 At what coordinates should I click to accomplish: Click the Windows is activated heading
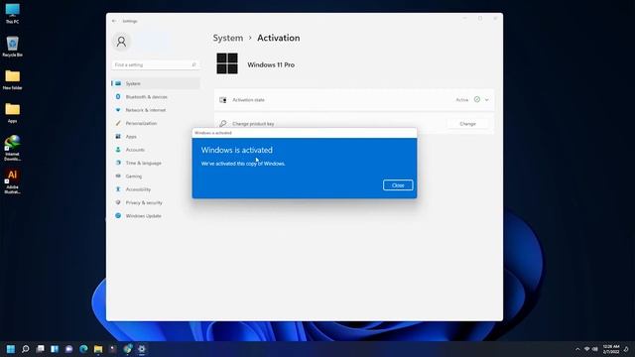pos(236,150)
